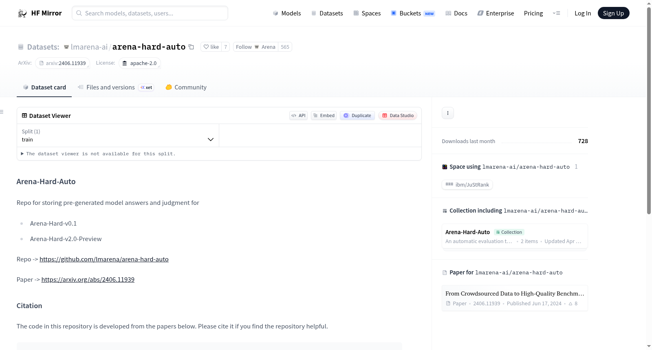Open Buckets in the top navigation
The image size is (652, 350).
click(413, 13)
